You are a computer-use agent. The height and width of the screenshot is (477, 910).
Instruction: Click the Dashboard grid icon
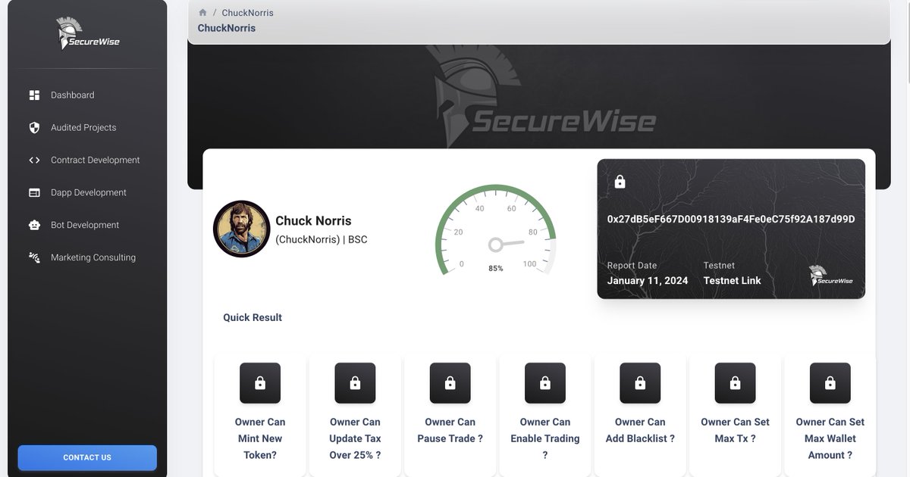[34, 95]
